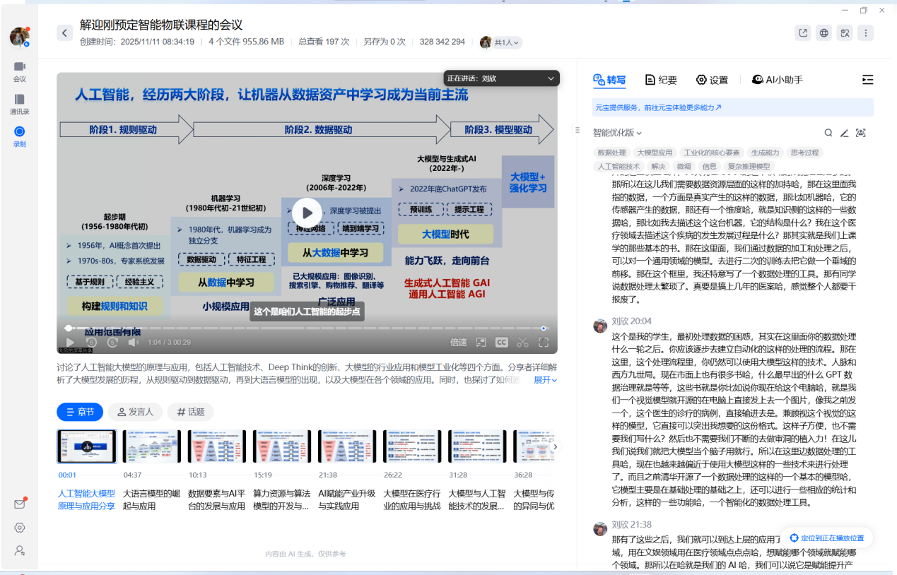
Task: Expand the 智能优化版 version dropdown
Action: (x=617, y=133)
